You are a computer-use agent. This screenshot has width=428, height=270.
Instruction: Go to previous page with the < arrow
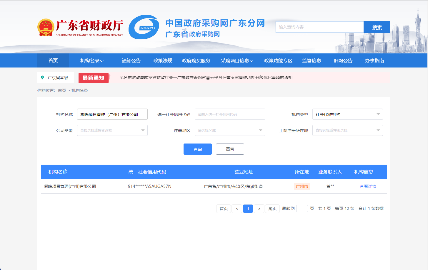click(x=237, y=209)
